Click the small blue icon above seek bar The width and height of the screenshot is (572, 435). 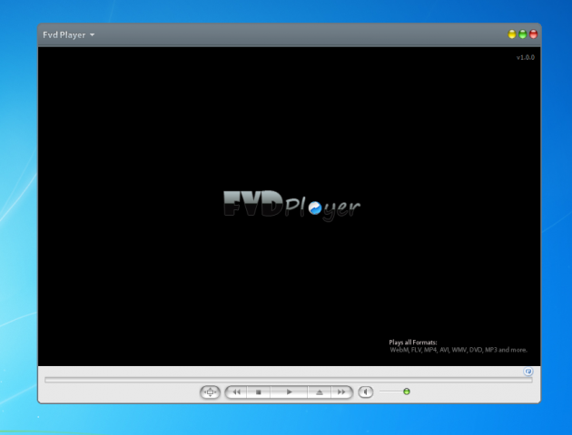[x=528, y=372]
